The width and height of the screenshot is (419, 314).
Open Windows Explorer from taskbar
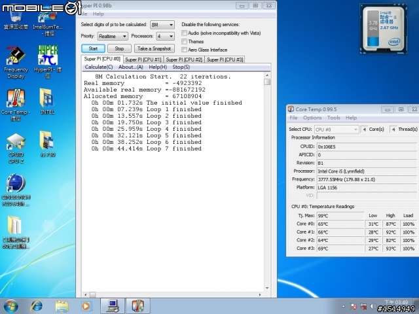click(62, 306)
